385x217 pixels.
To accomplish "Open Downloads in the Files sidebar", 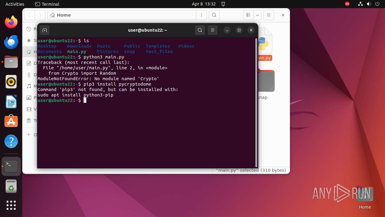I will [30, 75].
